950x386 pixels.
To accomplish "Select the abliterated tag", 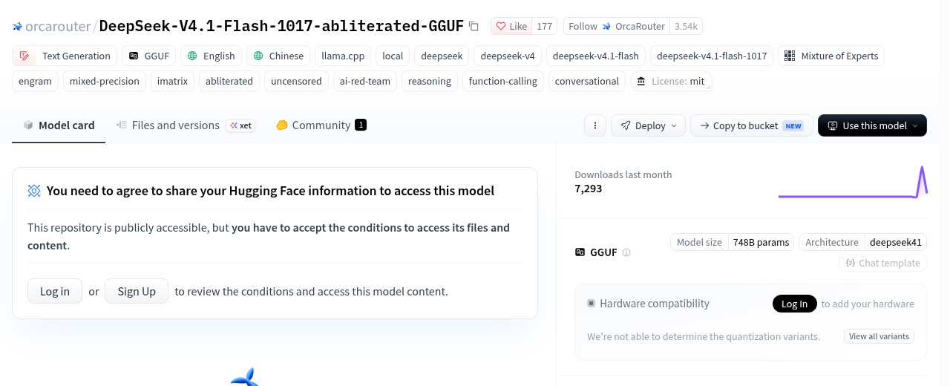I will pyautogui.click(x=229, y=81).
